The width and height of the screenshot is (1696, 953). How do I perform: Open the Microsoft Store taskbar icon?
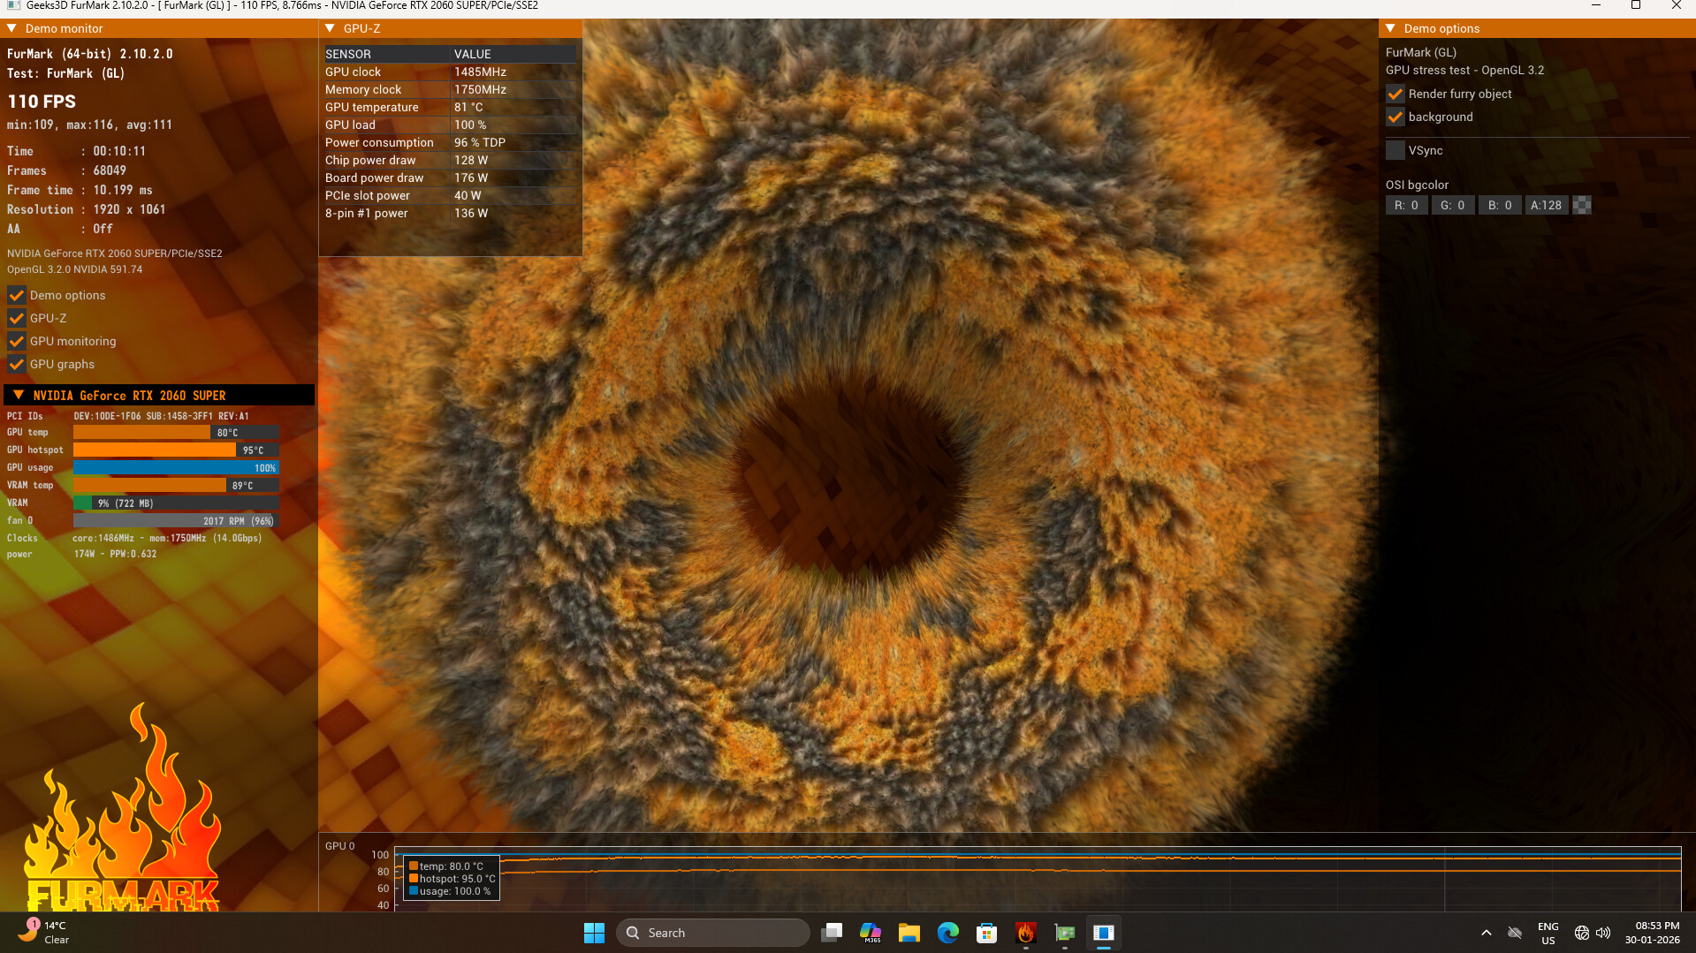coord(986,933)
